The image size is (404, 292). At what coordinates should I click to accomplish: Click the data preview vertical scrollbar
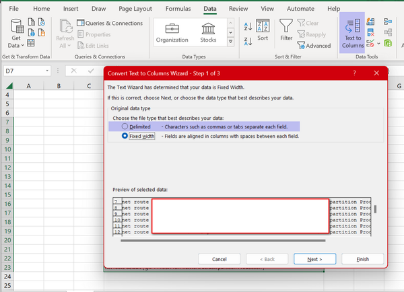point(376,210)
